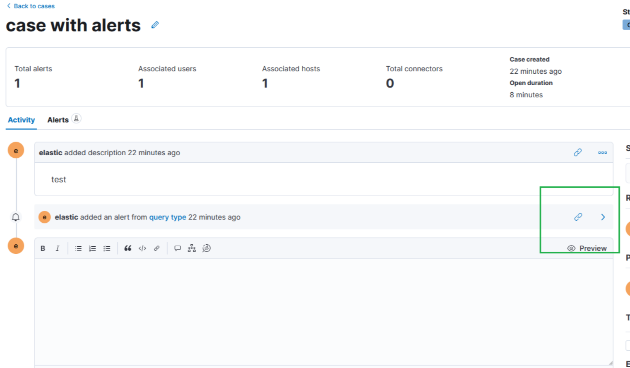
Task: Click the timeline insert icon
Action: coord(192,248)
